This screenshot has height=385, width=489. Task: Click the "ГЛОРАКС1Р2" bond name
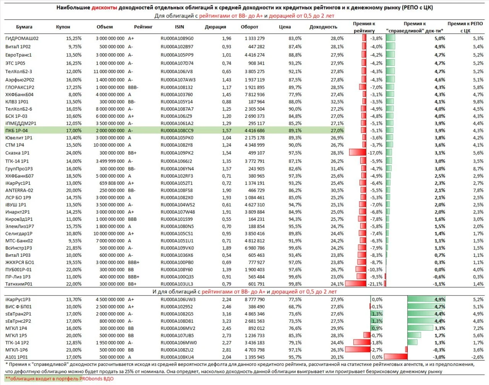point(20,87)
